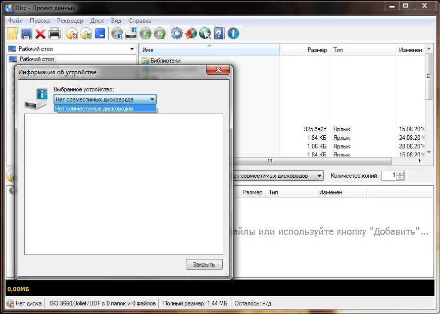Click the disc icon with green down arrow
Viewport: 440px width, 314px height.
pyautogui.click(x=145, y=34)
